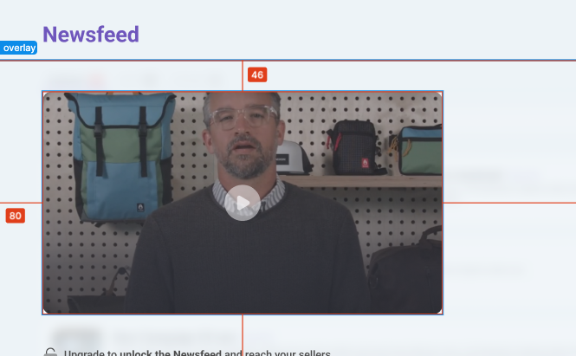Click the white cap on the shelf
Screen dimensions: 576x356
coord(292,158)
